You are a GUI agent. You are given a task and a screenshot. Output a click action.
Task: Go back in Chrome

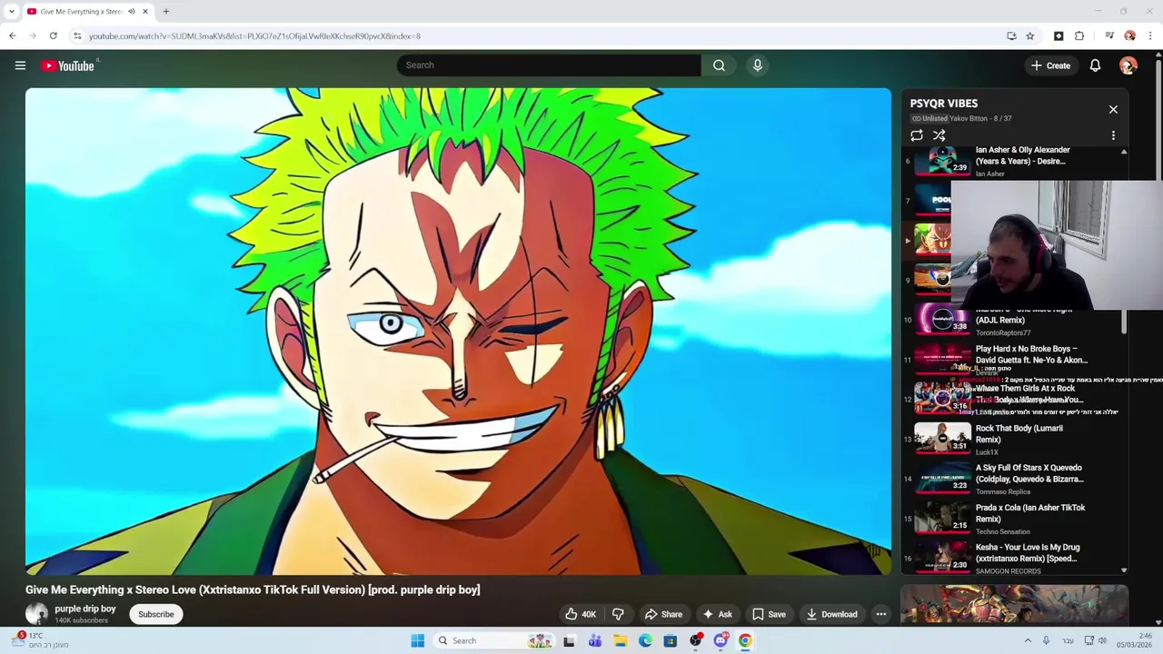(x=13, y=36)
